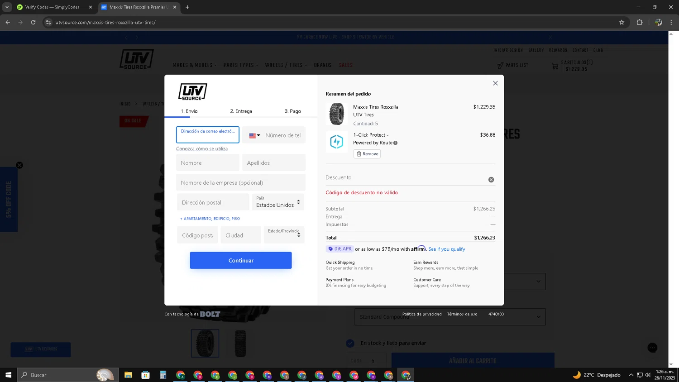Click the UTV Source logo in checkout
The image size is (679, 382).
point(192,92)
